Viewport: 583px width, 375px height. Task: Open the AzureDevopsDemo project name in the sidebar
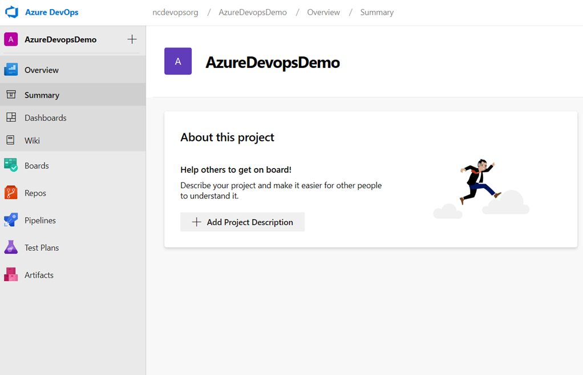[x=60, y=39]
